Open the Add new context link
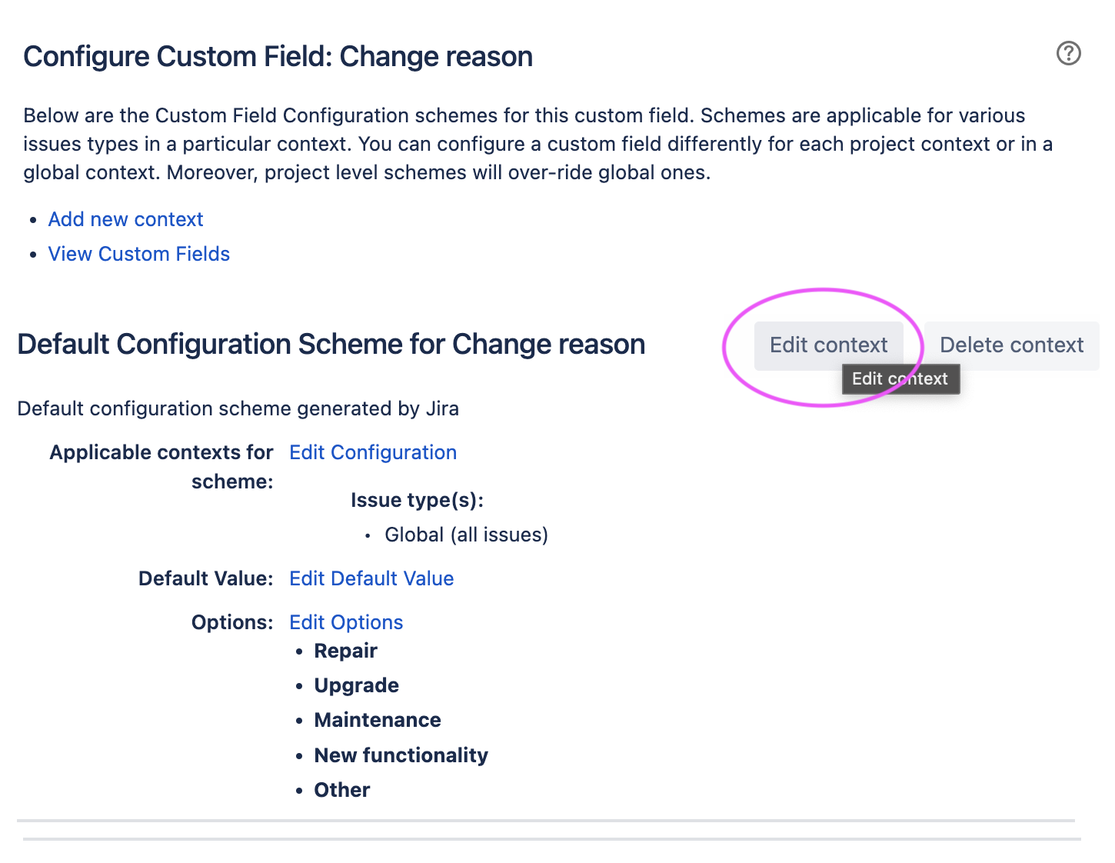 click(125, 219)
